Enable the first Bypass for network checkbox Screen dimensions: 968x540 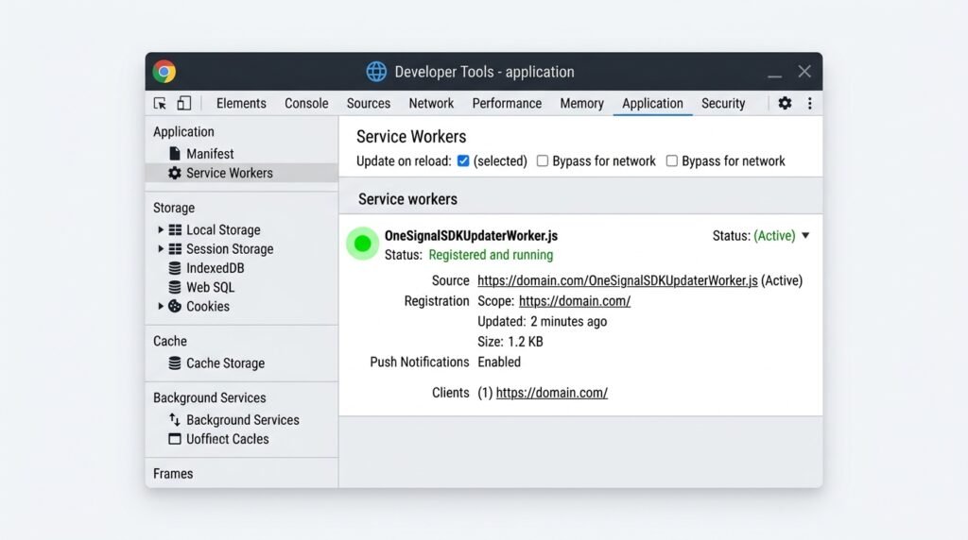(x=542, y=160)
